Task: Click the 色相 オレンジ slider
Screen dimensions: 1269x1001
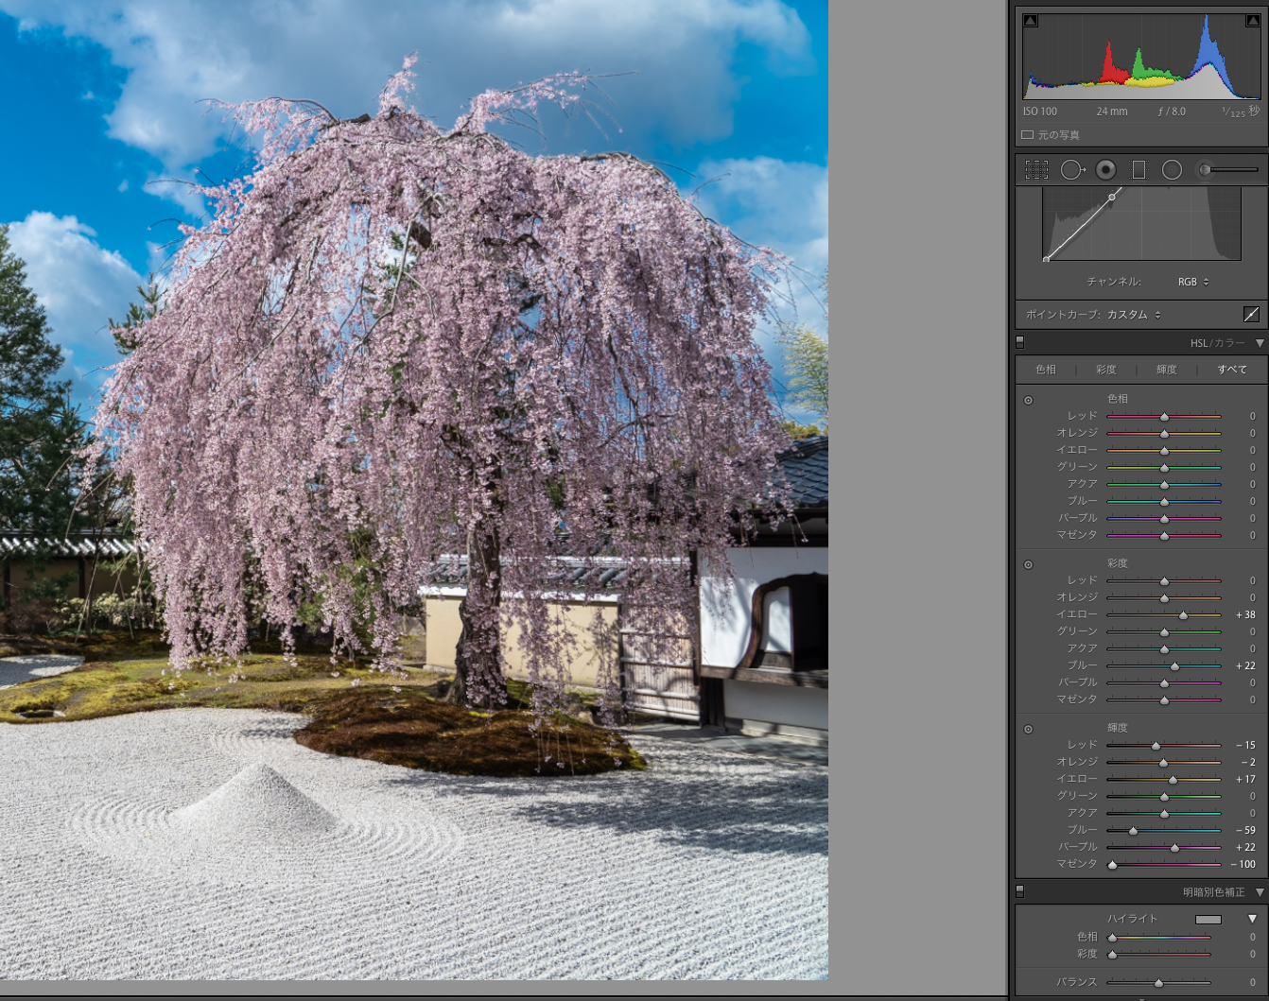Action: point(1164,433)
